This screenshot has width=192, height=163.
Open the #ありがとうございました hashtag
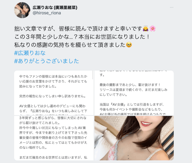pos(47,61)
